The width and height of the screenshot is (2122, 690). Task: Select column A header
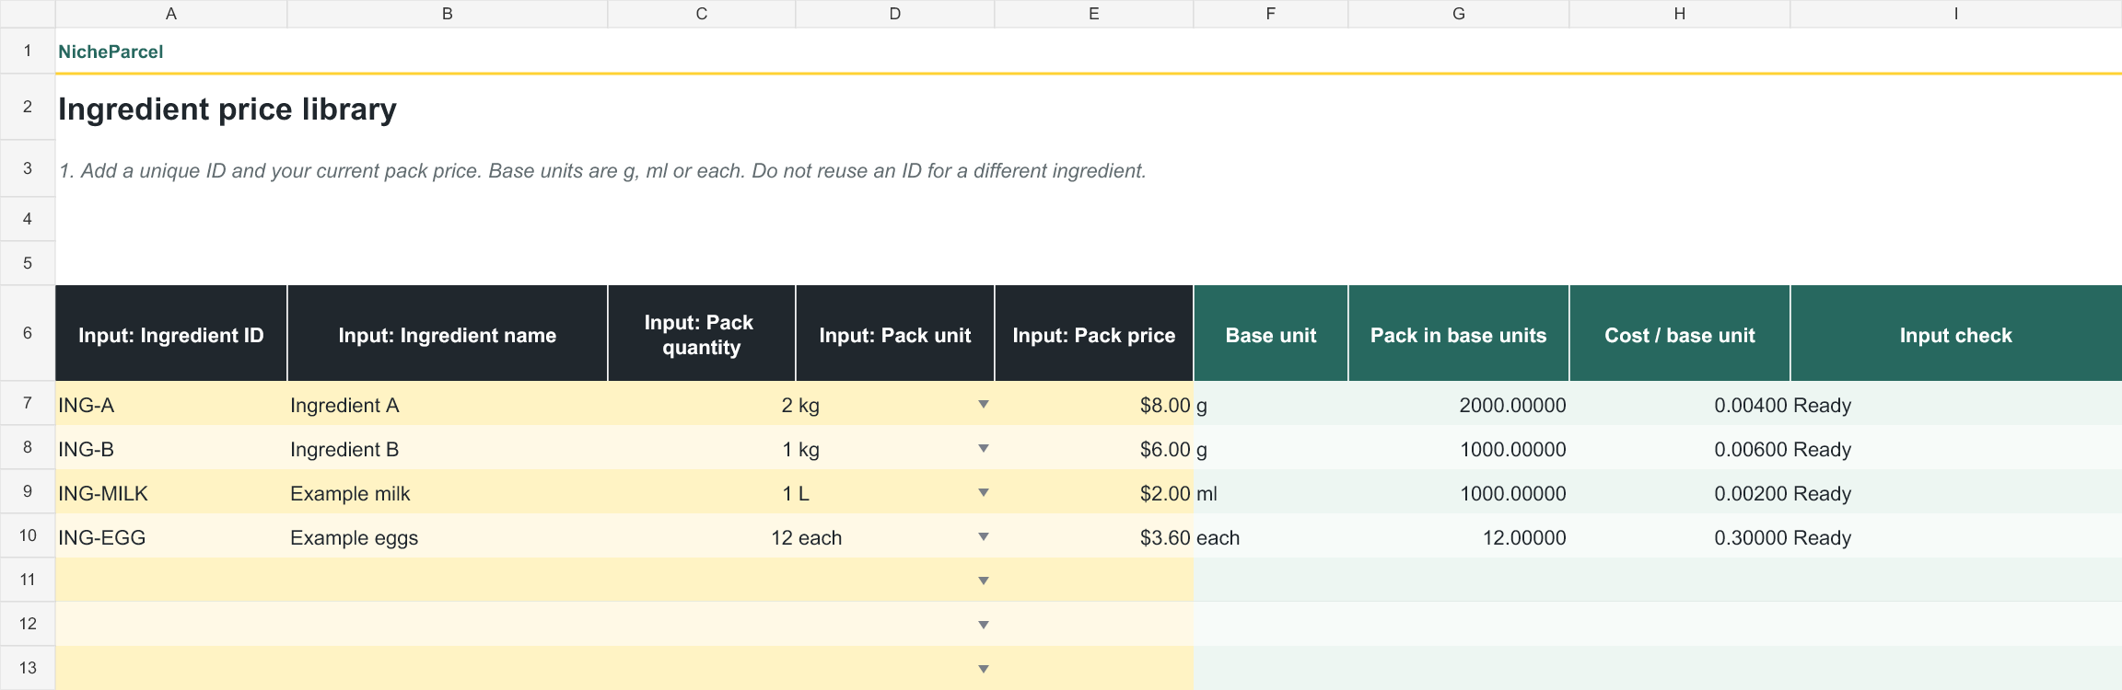[171, 14]
